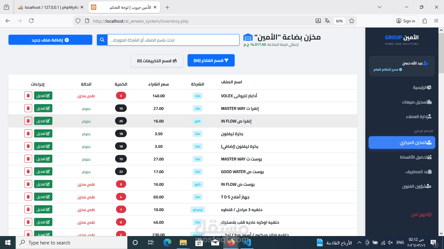444x249 pixels.
Task: Edit the حنفيه 3 مراحل / قنطره item
Action: tap(43, 209)
